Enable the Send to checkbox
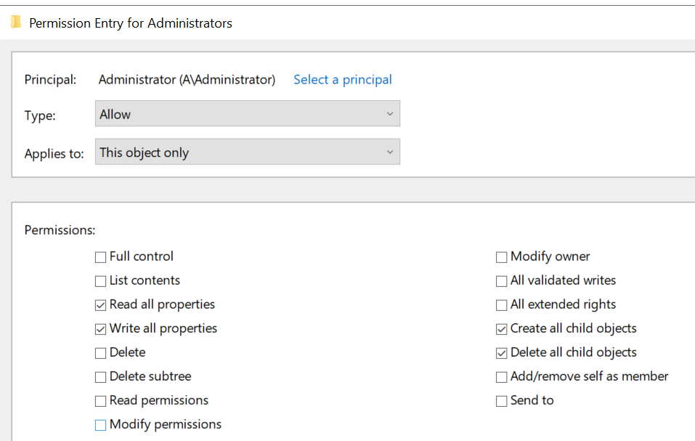 point(501,400)
